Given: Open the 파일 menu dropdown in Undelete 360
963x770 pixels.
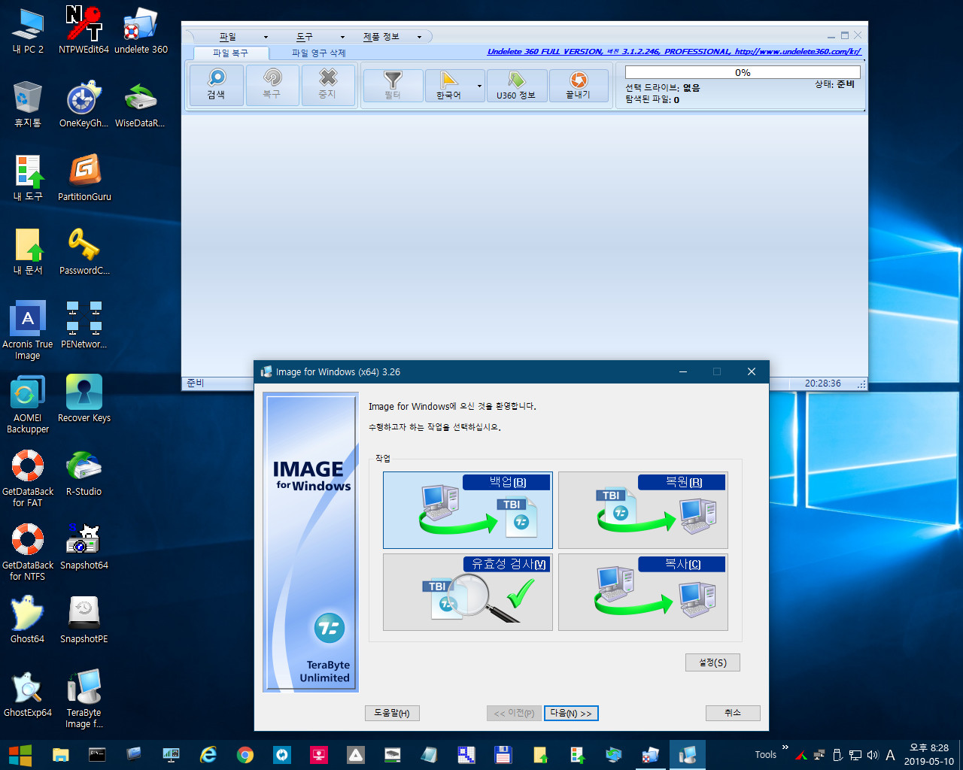Looking at the screenshot, I should click(244, 36).
